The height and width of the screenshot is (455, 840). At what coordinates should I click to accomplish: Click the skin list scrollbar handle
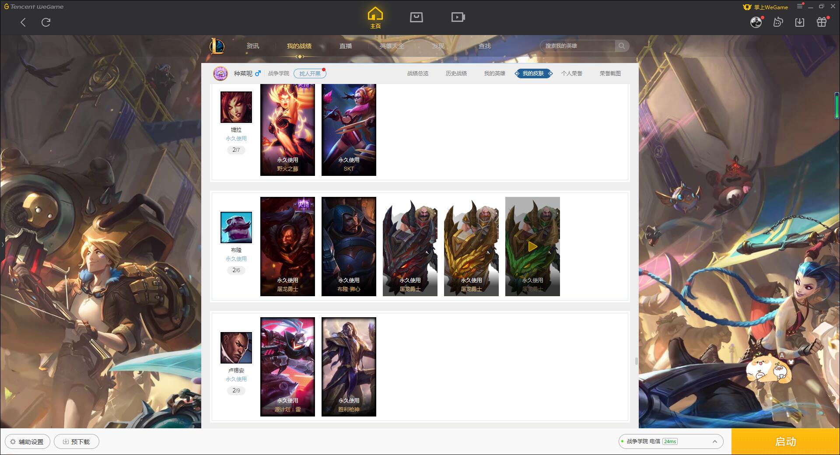point(636,361)
